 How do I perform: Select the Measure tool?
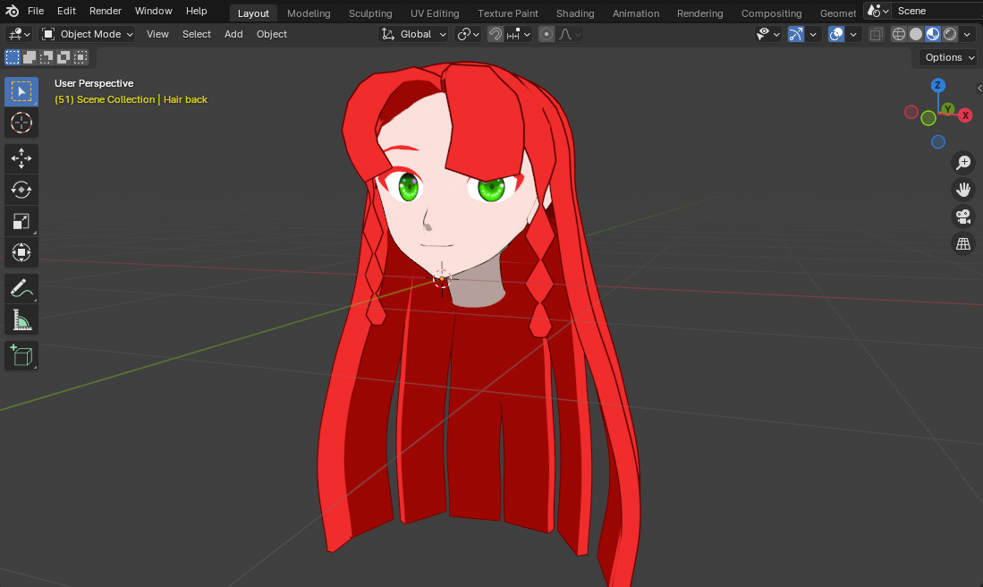click(21, 319)
